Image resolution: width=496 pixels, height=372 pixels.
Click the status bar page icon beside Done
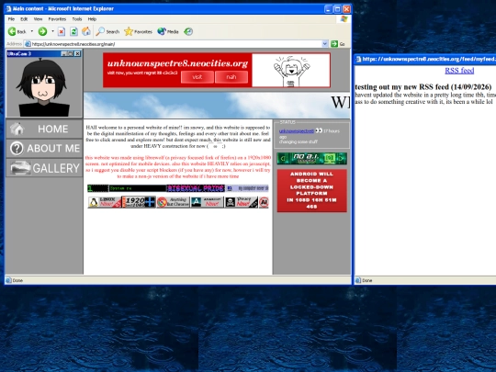point(8,280)
